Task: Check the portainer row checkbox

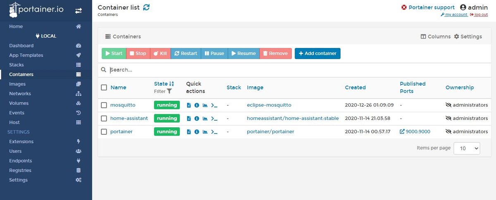Action: tap(104, 132)
